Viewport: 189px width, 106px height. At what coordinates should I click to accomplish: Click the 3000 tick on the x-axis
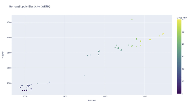click(x=105, y=96)
